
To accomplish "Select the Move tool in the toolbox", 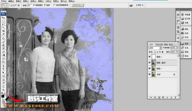I will (3, 18).
